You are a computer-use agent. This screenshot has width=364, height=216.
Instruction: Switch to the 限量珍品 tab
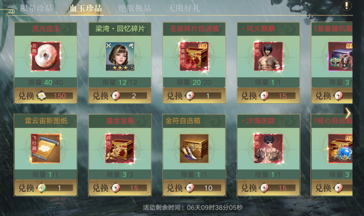click(x=36, y=8)
